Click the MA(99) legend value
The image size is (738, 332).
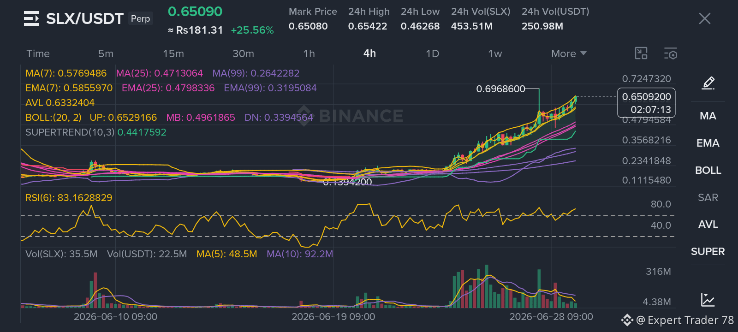(x=256, y=73)
